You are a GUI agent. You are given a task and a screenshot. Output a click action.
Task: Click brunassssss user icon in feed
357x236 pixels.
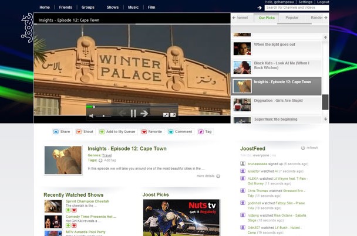coord(243,163)
